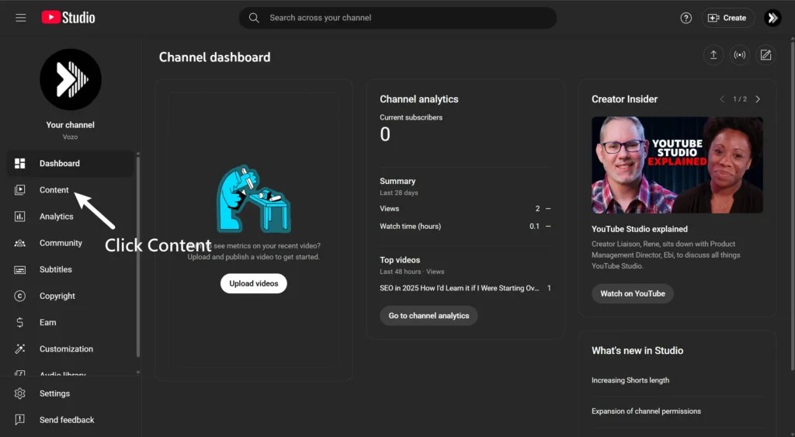The height and width of the screenshot is (437, 795).
Task: Open Content in sidebar
Action: pyautogui.click(x=71, y=189)
